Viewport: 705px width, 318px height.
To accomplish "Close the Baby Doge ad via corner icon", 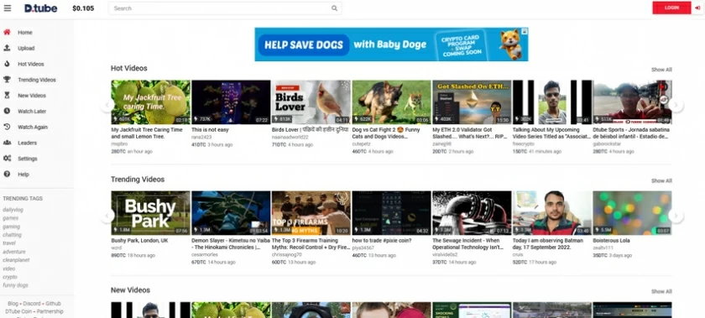I will click(x=525, y=31).
